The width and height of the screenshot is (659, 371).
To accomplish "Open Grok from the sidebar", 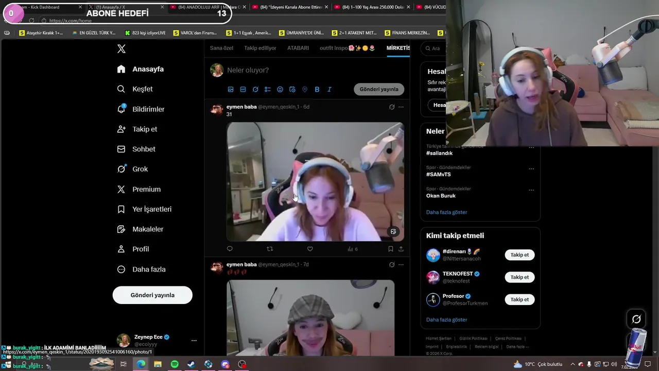I will click(x=132, y=169).
